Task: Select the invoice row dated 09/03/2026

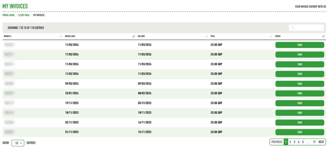Action: [x=164, y=84]
